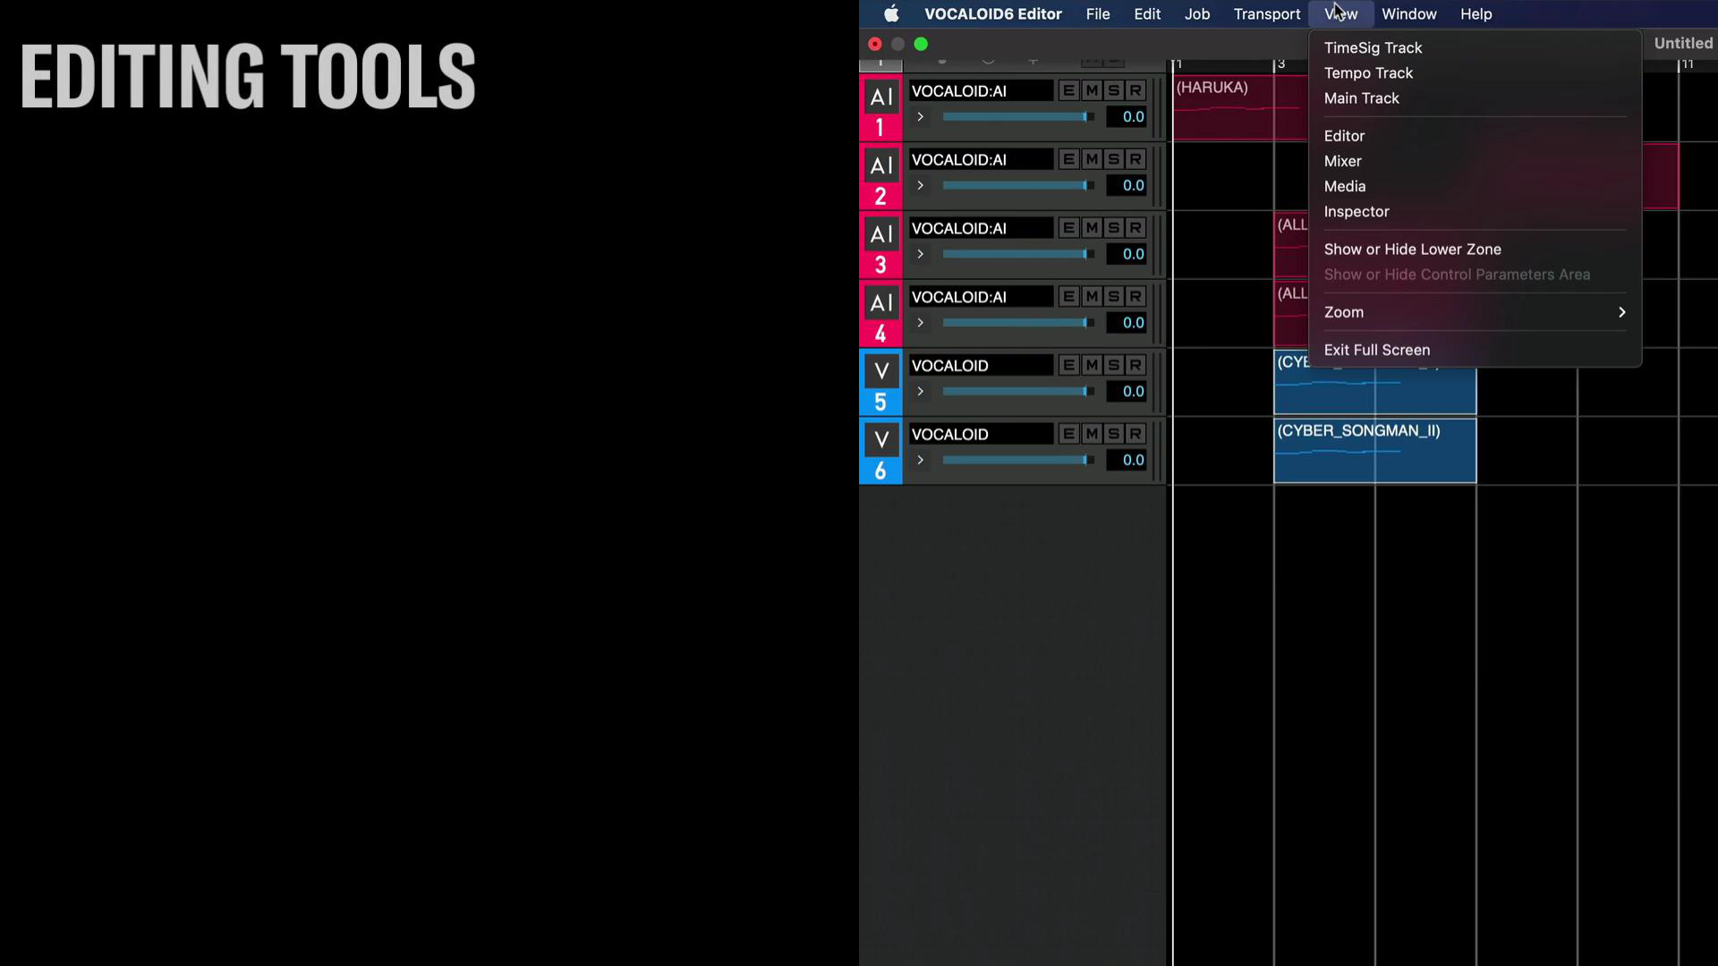Image resolution: width=1718 pixels, height=966 pixels.
Task: Click the V track 5 type icon
Action: tap(880, 371)
